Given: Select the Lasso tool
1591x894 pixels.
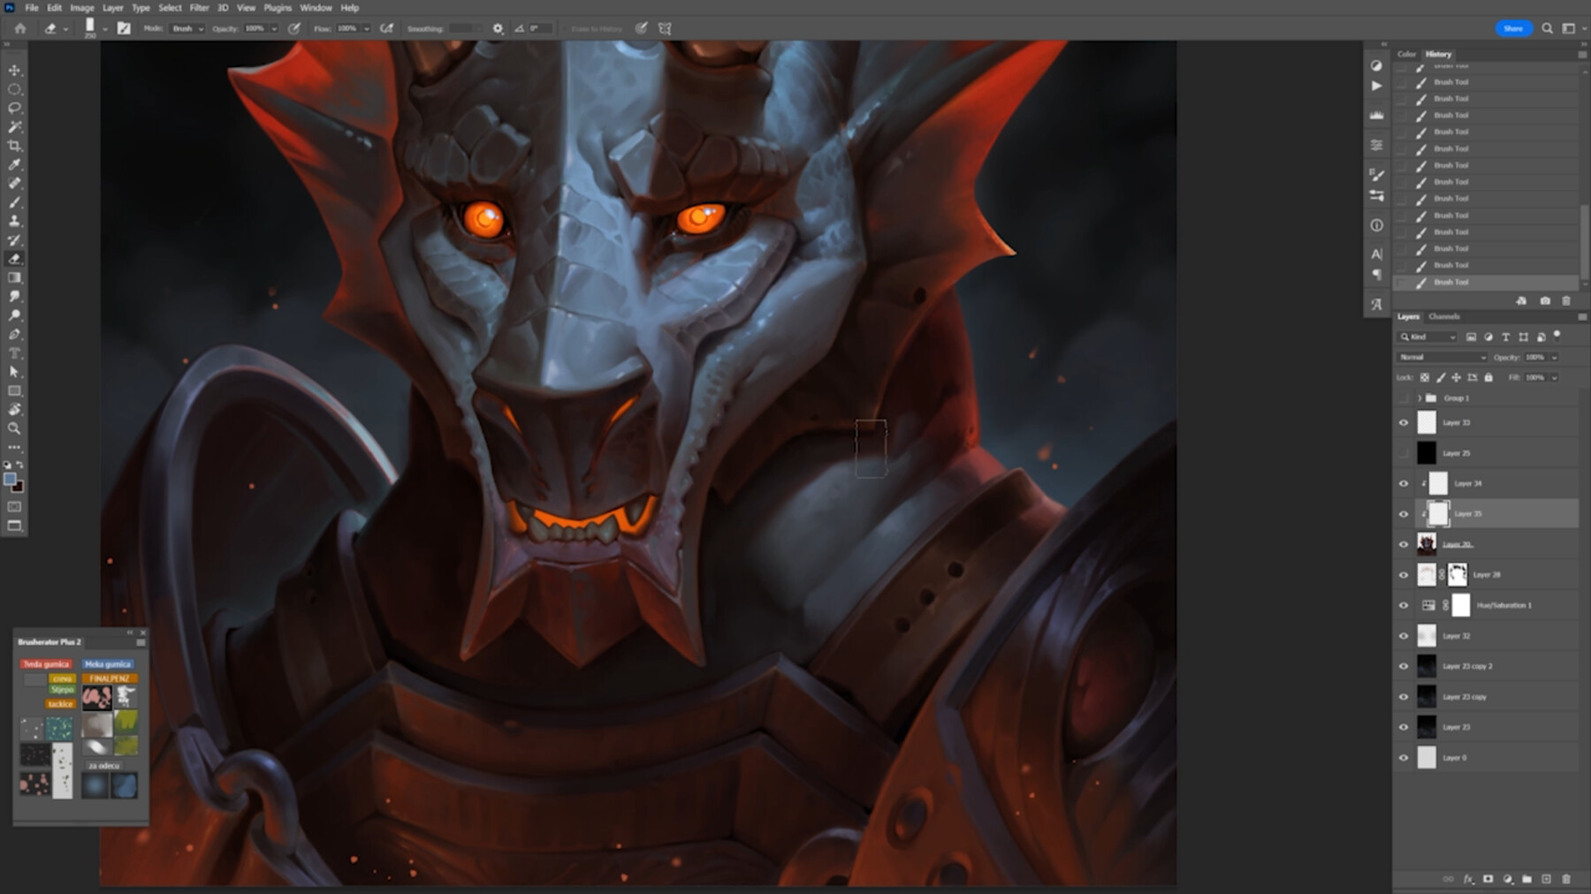Looking at the screenshot, I should pos(14,108).
